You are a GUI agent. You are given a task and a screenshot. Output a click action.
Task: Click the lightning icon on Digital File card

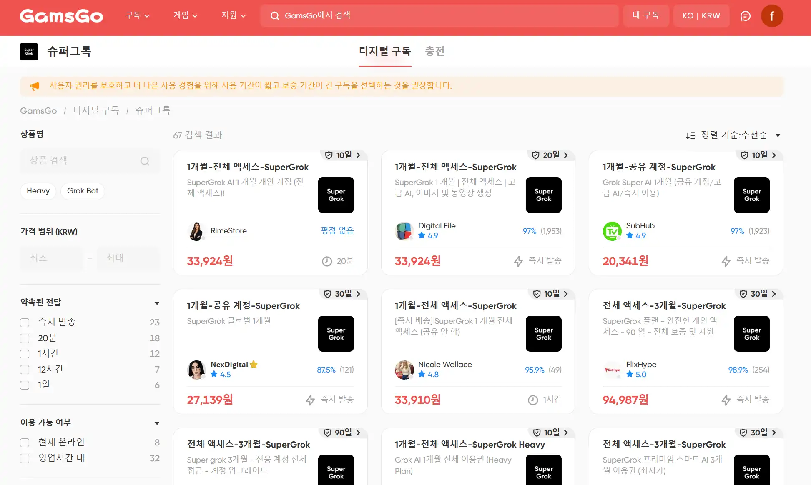coord(518,261)
